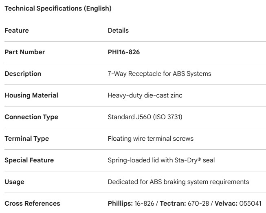This screenshot has width=266, height=213.
Task: Click the Technical Specifications (English) heading
Action: pyautogui.click(x=58, y=9)
